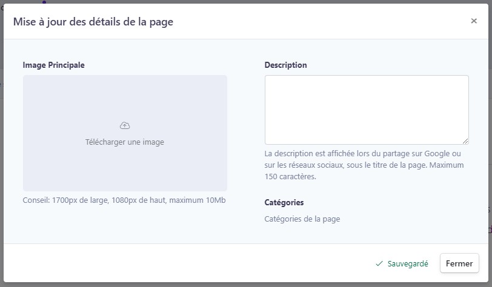Click the Description textarea resize handle
492x287 pixels.
coord(465,141)
